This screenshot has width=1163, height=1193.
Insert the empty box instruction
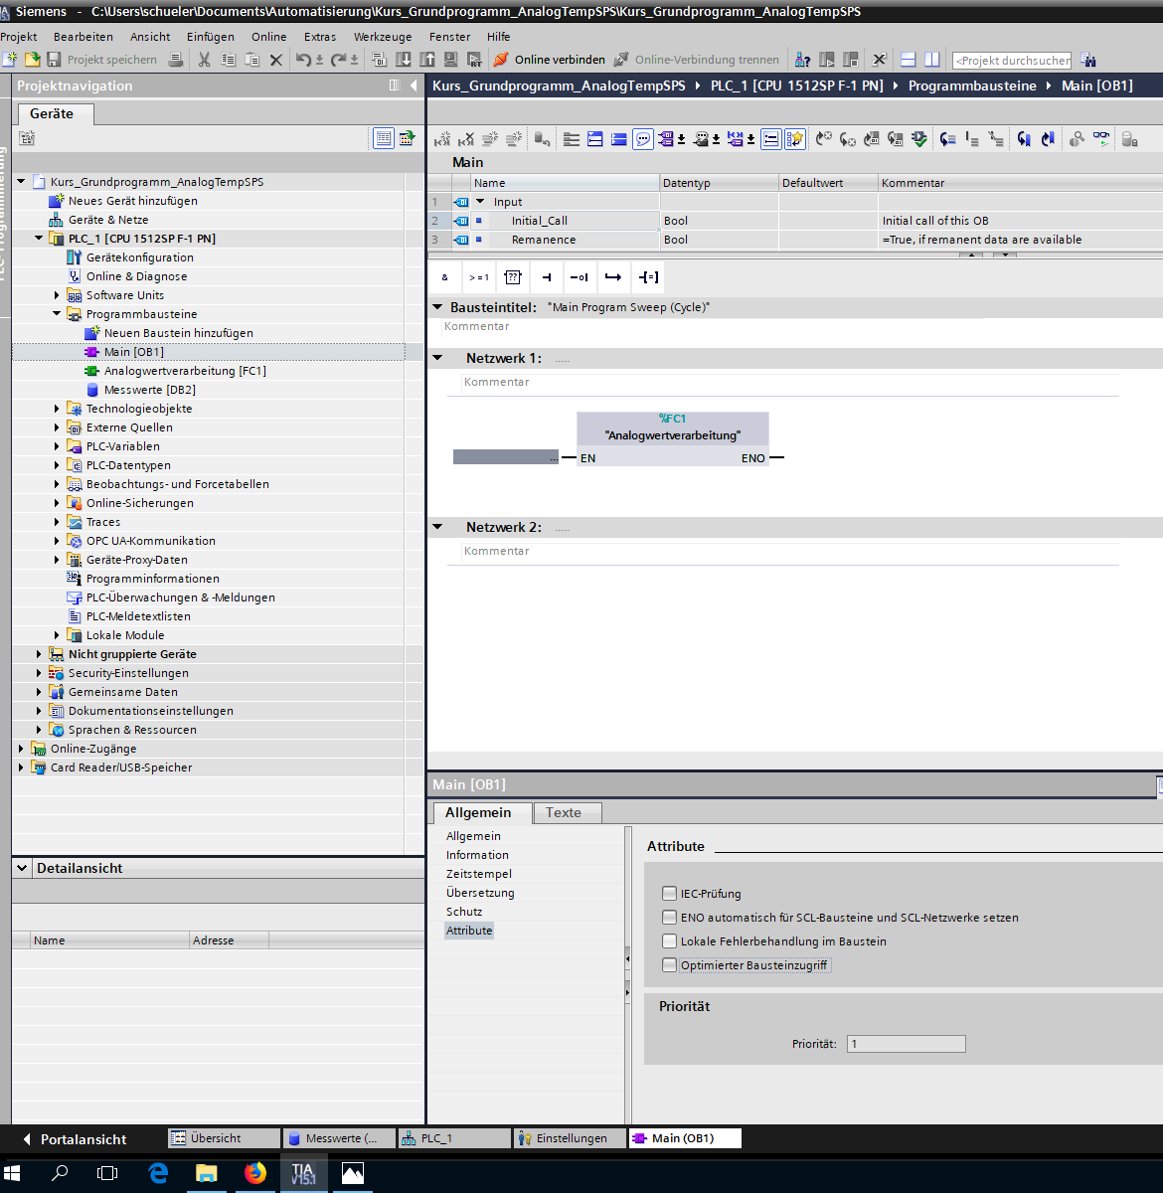pyautogui.click(x=512, y=277)
